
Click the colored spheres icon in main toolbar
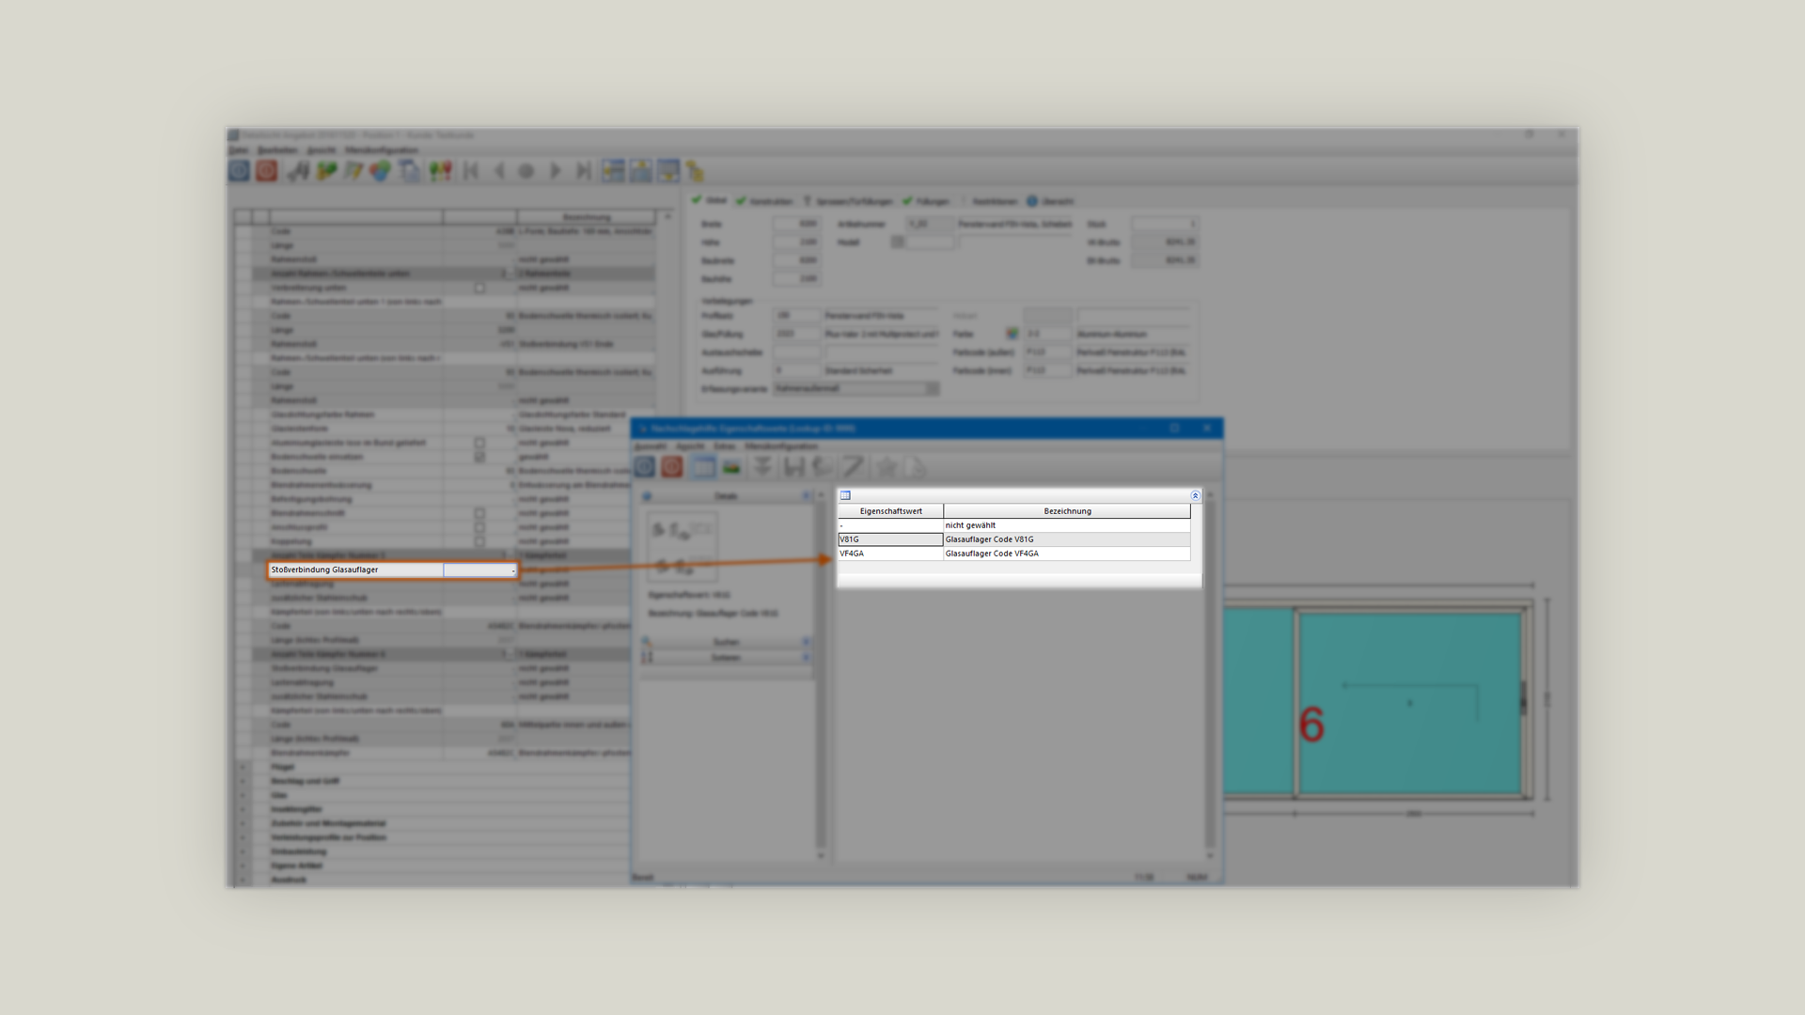coord(380,170)
